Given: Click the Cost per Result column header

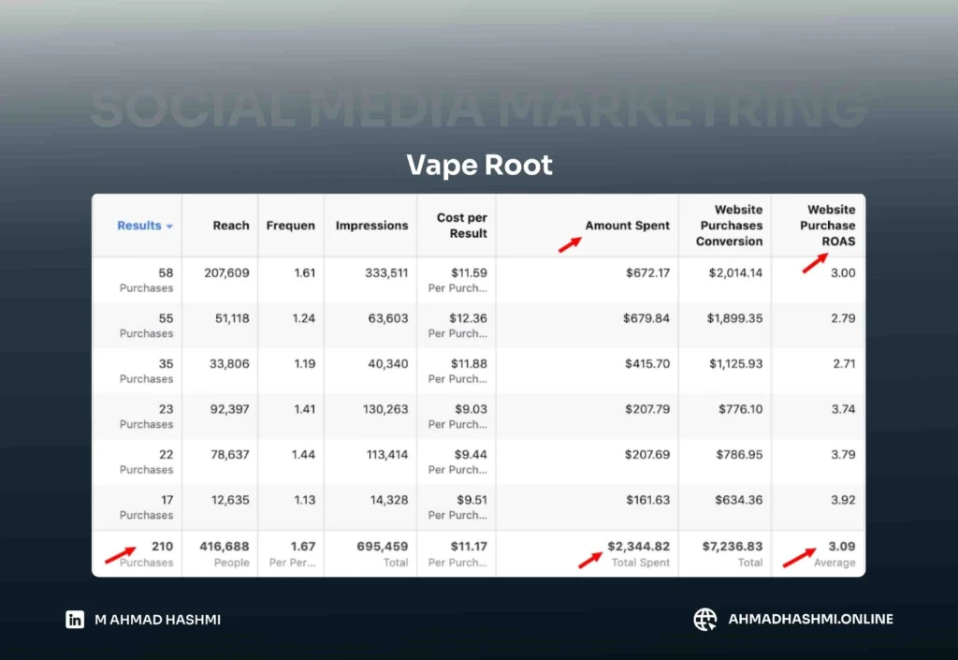Looking at the screenshot, I should pyautogui.click(x=461, y=226).
